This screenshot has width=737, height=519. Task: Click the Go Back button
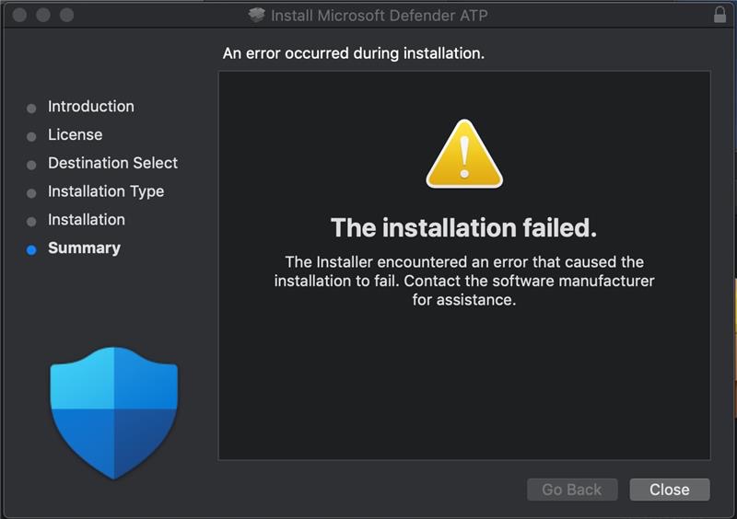pos(572,490)
